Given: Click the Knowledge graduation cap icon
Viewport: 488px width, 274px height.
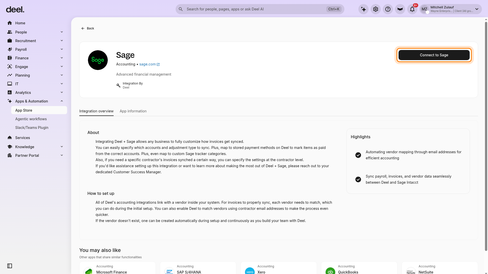Looking at the screenshot, I should coord(10,147).
